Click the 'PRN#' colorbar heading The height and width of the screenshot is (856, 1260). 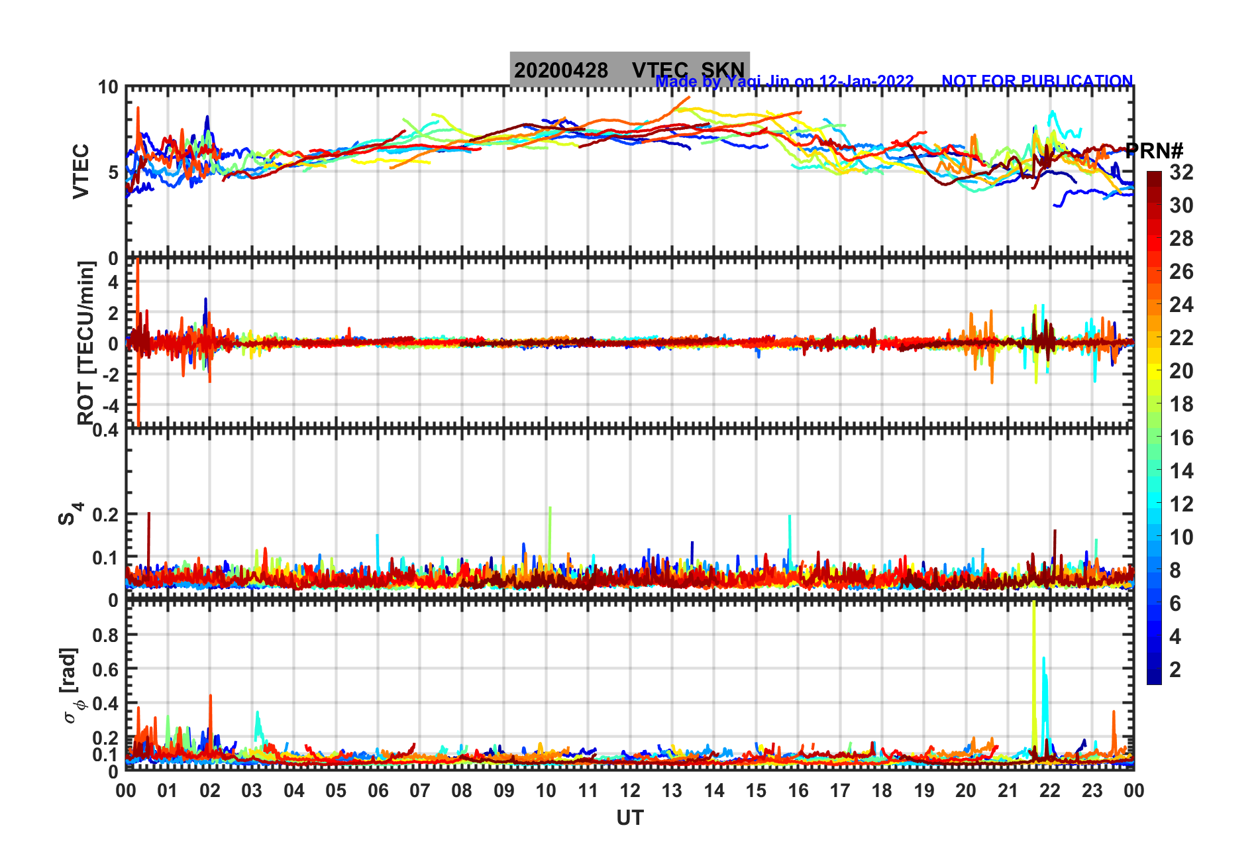[x=1155, y=151]
